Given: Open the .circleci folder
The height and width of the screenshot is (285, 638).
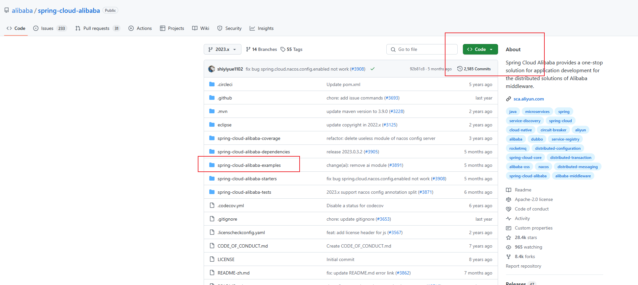Looking at the screenshot, I should click(x=225, y=84).
